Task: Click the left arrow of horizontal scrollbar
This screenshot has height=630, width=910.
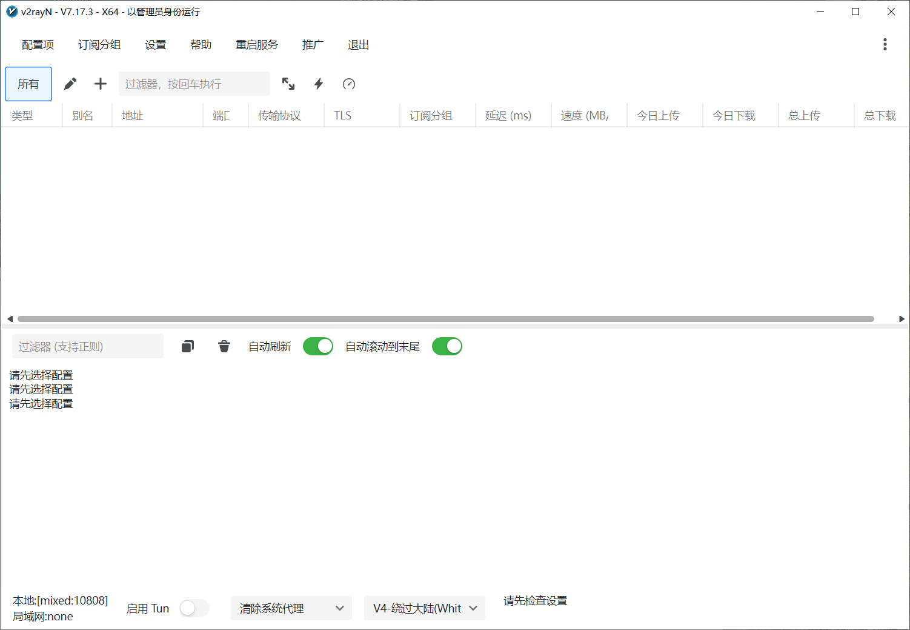Action: (x=10, y=319)
